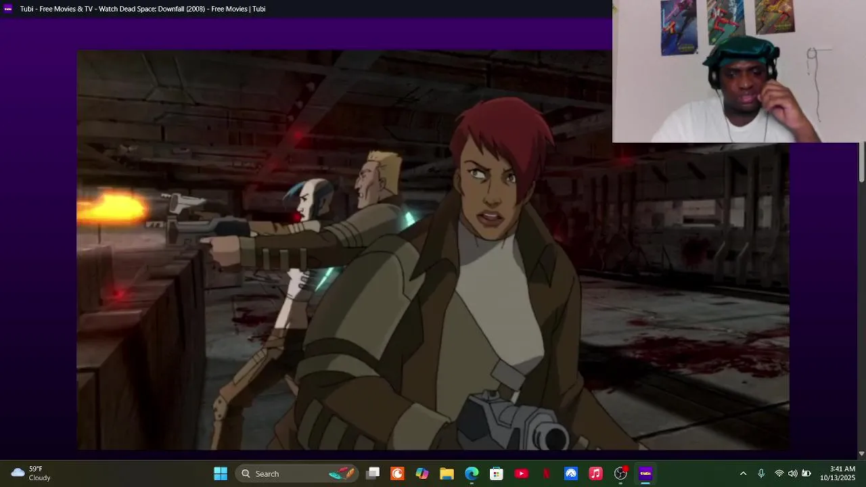Click the webcam overlay thumbnail
Viewport: 866px width, 487px height.
click(739, 71)
